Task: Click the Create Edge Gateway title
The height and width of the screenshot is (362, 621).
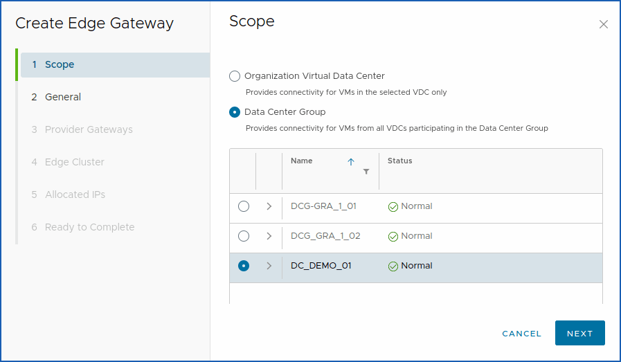Action: [x=94, y=24]
